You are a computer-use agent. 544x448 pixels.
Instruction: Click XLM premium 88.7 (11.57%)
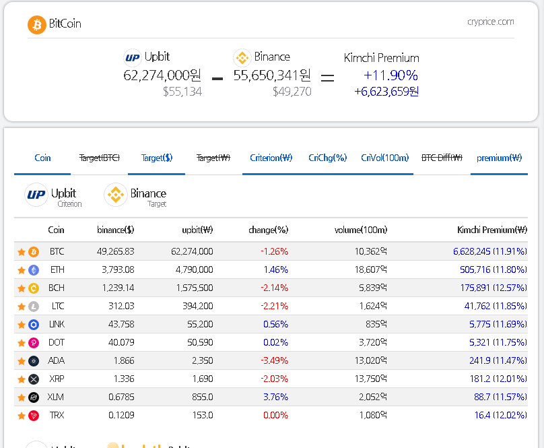click(x=501, y=397)
